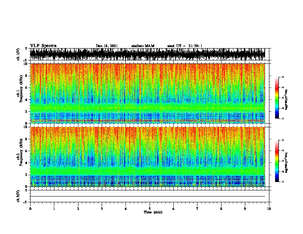This screenshot has height=234, width=303.
Task: Select the "start UT = 21:30:1" text
Action: 185,46
